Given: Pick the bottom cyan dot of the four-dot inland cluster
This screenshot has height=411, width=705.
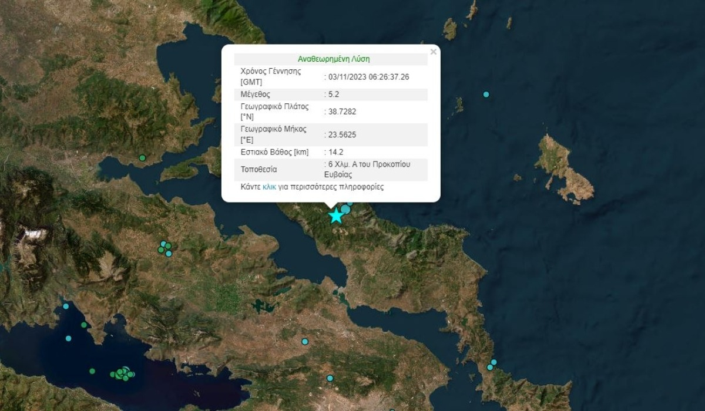Looking at the screenshot, I should pyautogui.click(x=169, y=254).
